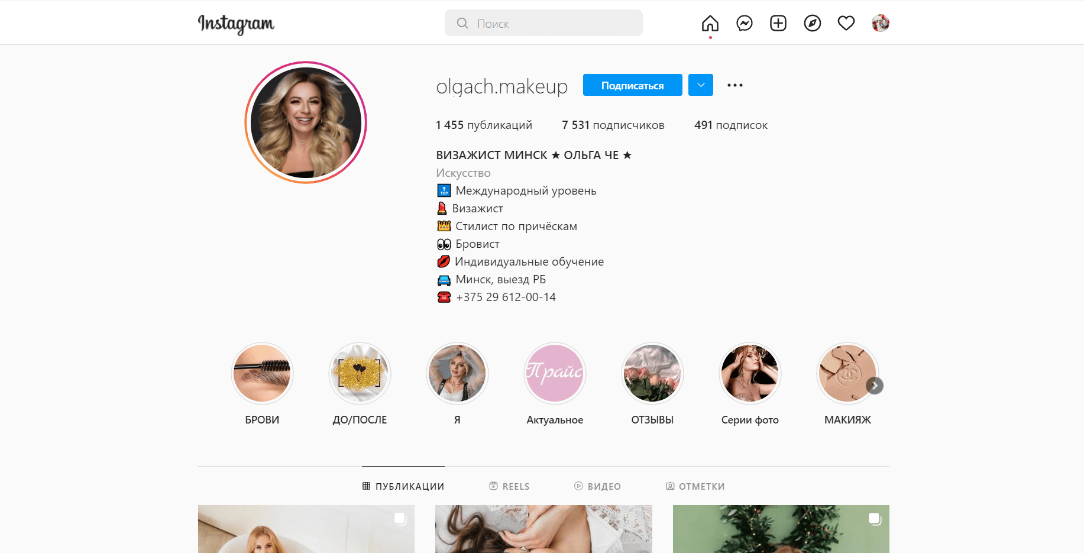The image size is (1084, 553).
Task: Click the olgach.makeup username heading
Action: click(x=502, y=86)
